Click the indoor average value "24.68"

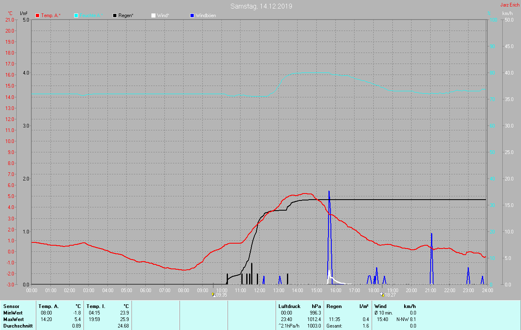(x=123, y=326)
